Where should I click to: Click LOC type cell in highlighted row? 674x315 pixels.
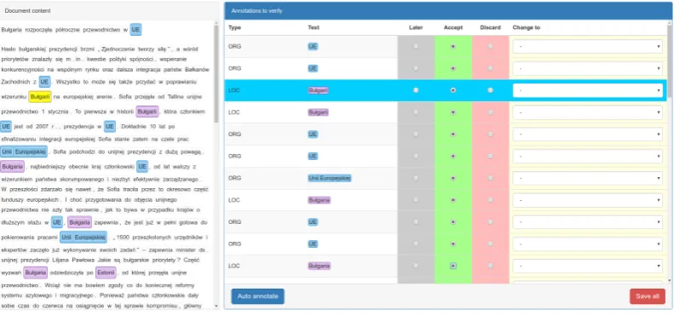coord(233,90)
